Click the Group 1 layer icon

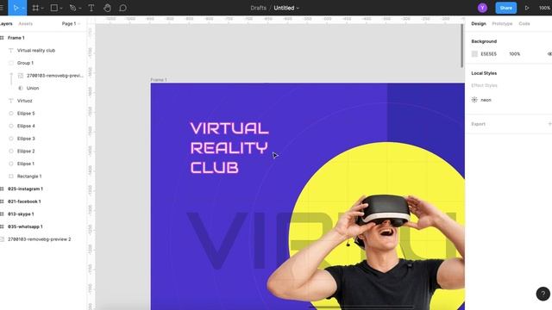click(x=11, y=63)
